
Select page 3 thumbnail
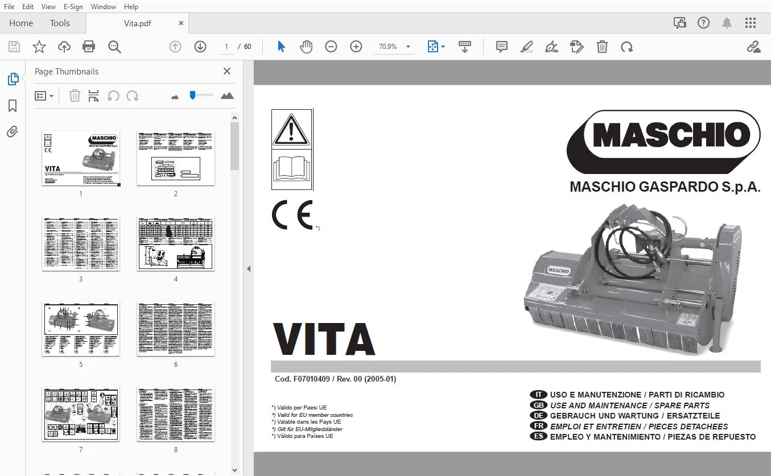pos(81,243)
